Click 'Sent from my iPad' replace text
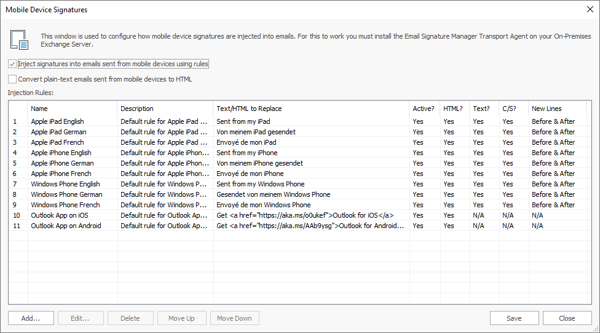Viewport: 600px width, 333px height. tap(243, 121)
